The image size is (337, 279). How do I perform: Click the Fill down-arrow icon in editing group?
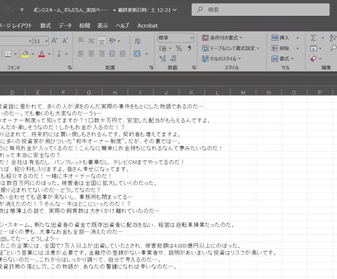(x=314, y=48)
